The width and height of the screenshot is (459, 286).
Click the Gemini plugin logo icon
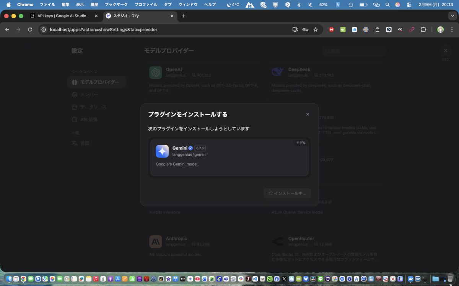(162, 151)
